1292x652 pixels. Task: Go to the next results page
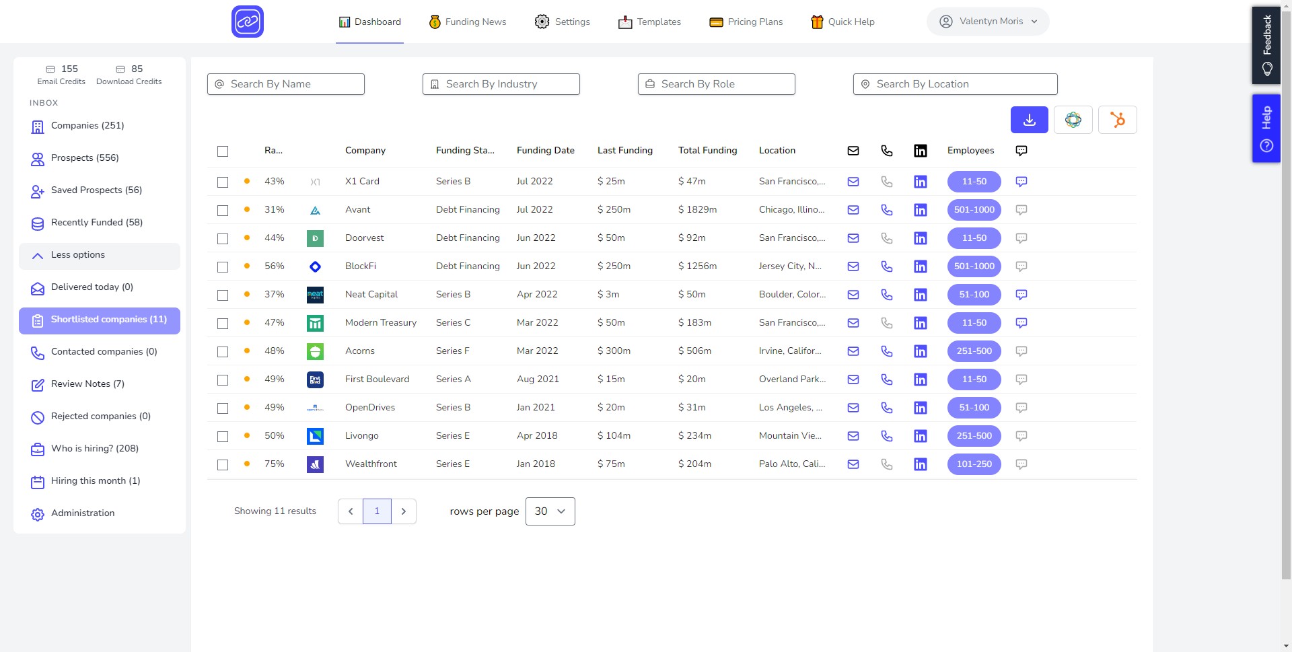click(404, 511)
